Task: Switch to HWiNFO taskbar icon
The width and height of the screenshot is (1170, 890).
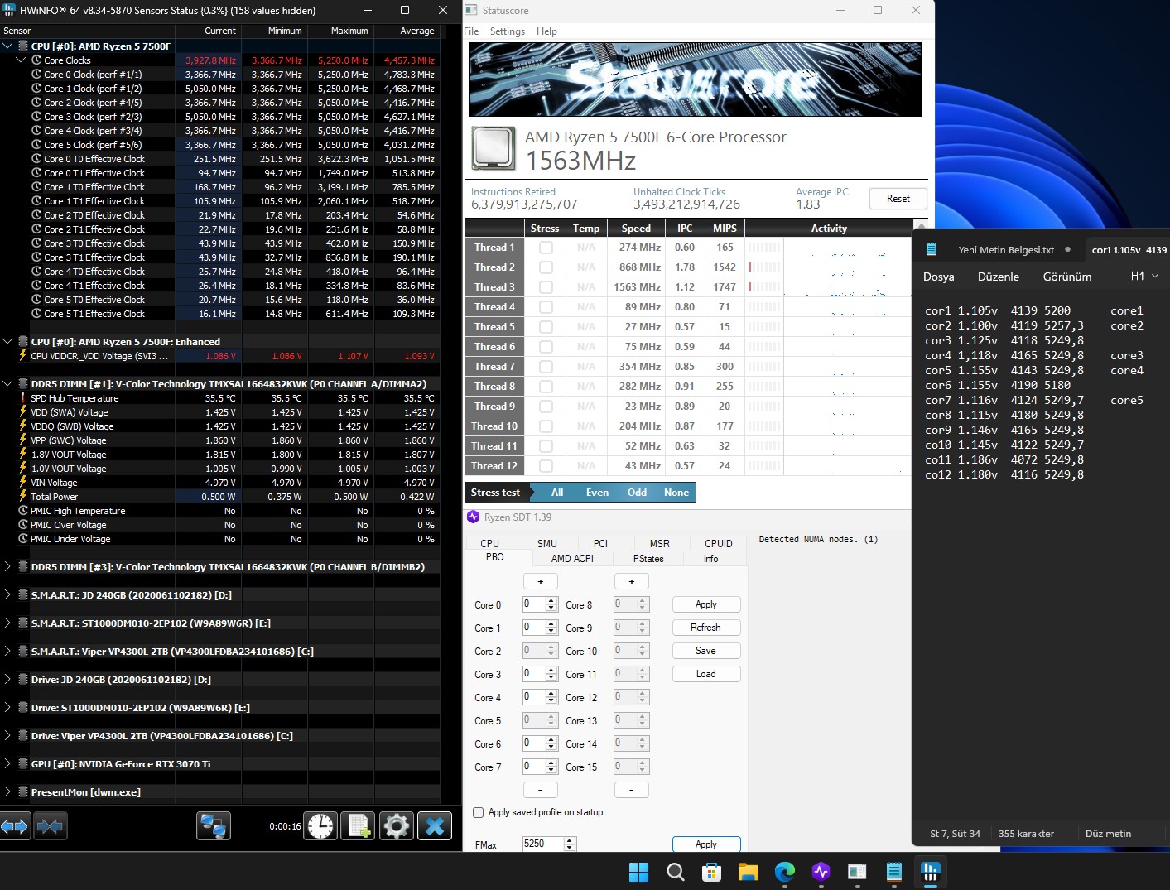Action: pyautogui.click(x=930, y=872)
